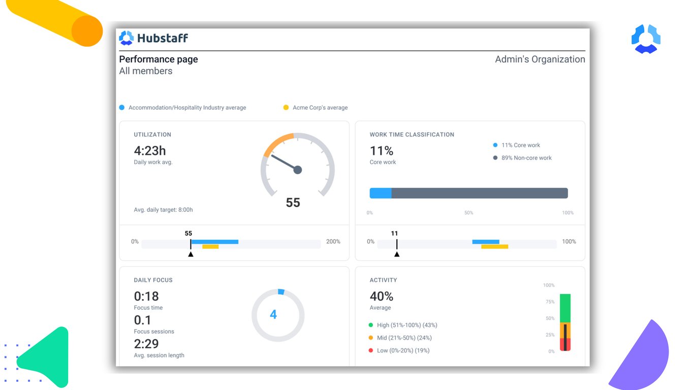Image resolution: width=694 pixels, height=390 pixels.
Task: Click the gray dot beside 89% Non-core work
Action: [x=495, y=158]
